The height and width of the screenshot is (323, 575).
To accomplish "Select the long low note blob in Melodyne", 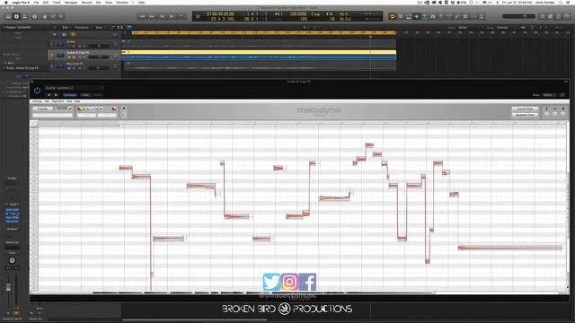I will tap(509, 248).
